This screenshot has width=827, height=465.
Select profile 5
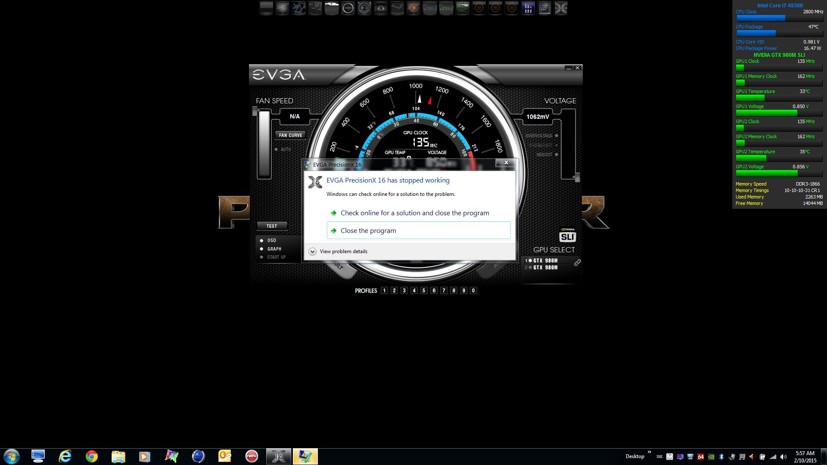pos(424,291)
